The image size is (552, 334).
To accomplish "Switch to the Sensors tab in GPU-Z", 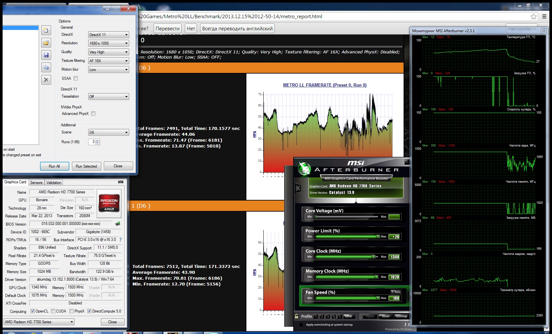I will coord(36,183).
